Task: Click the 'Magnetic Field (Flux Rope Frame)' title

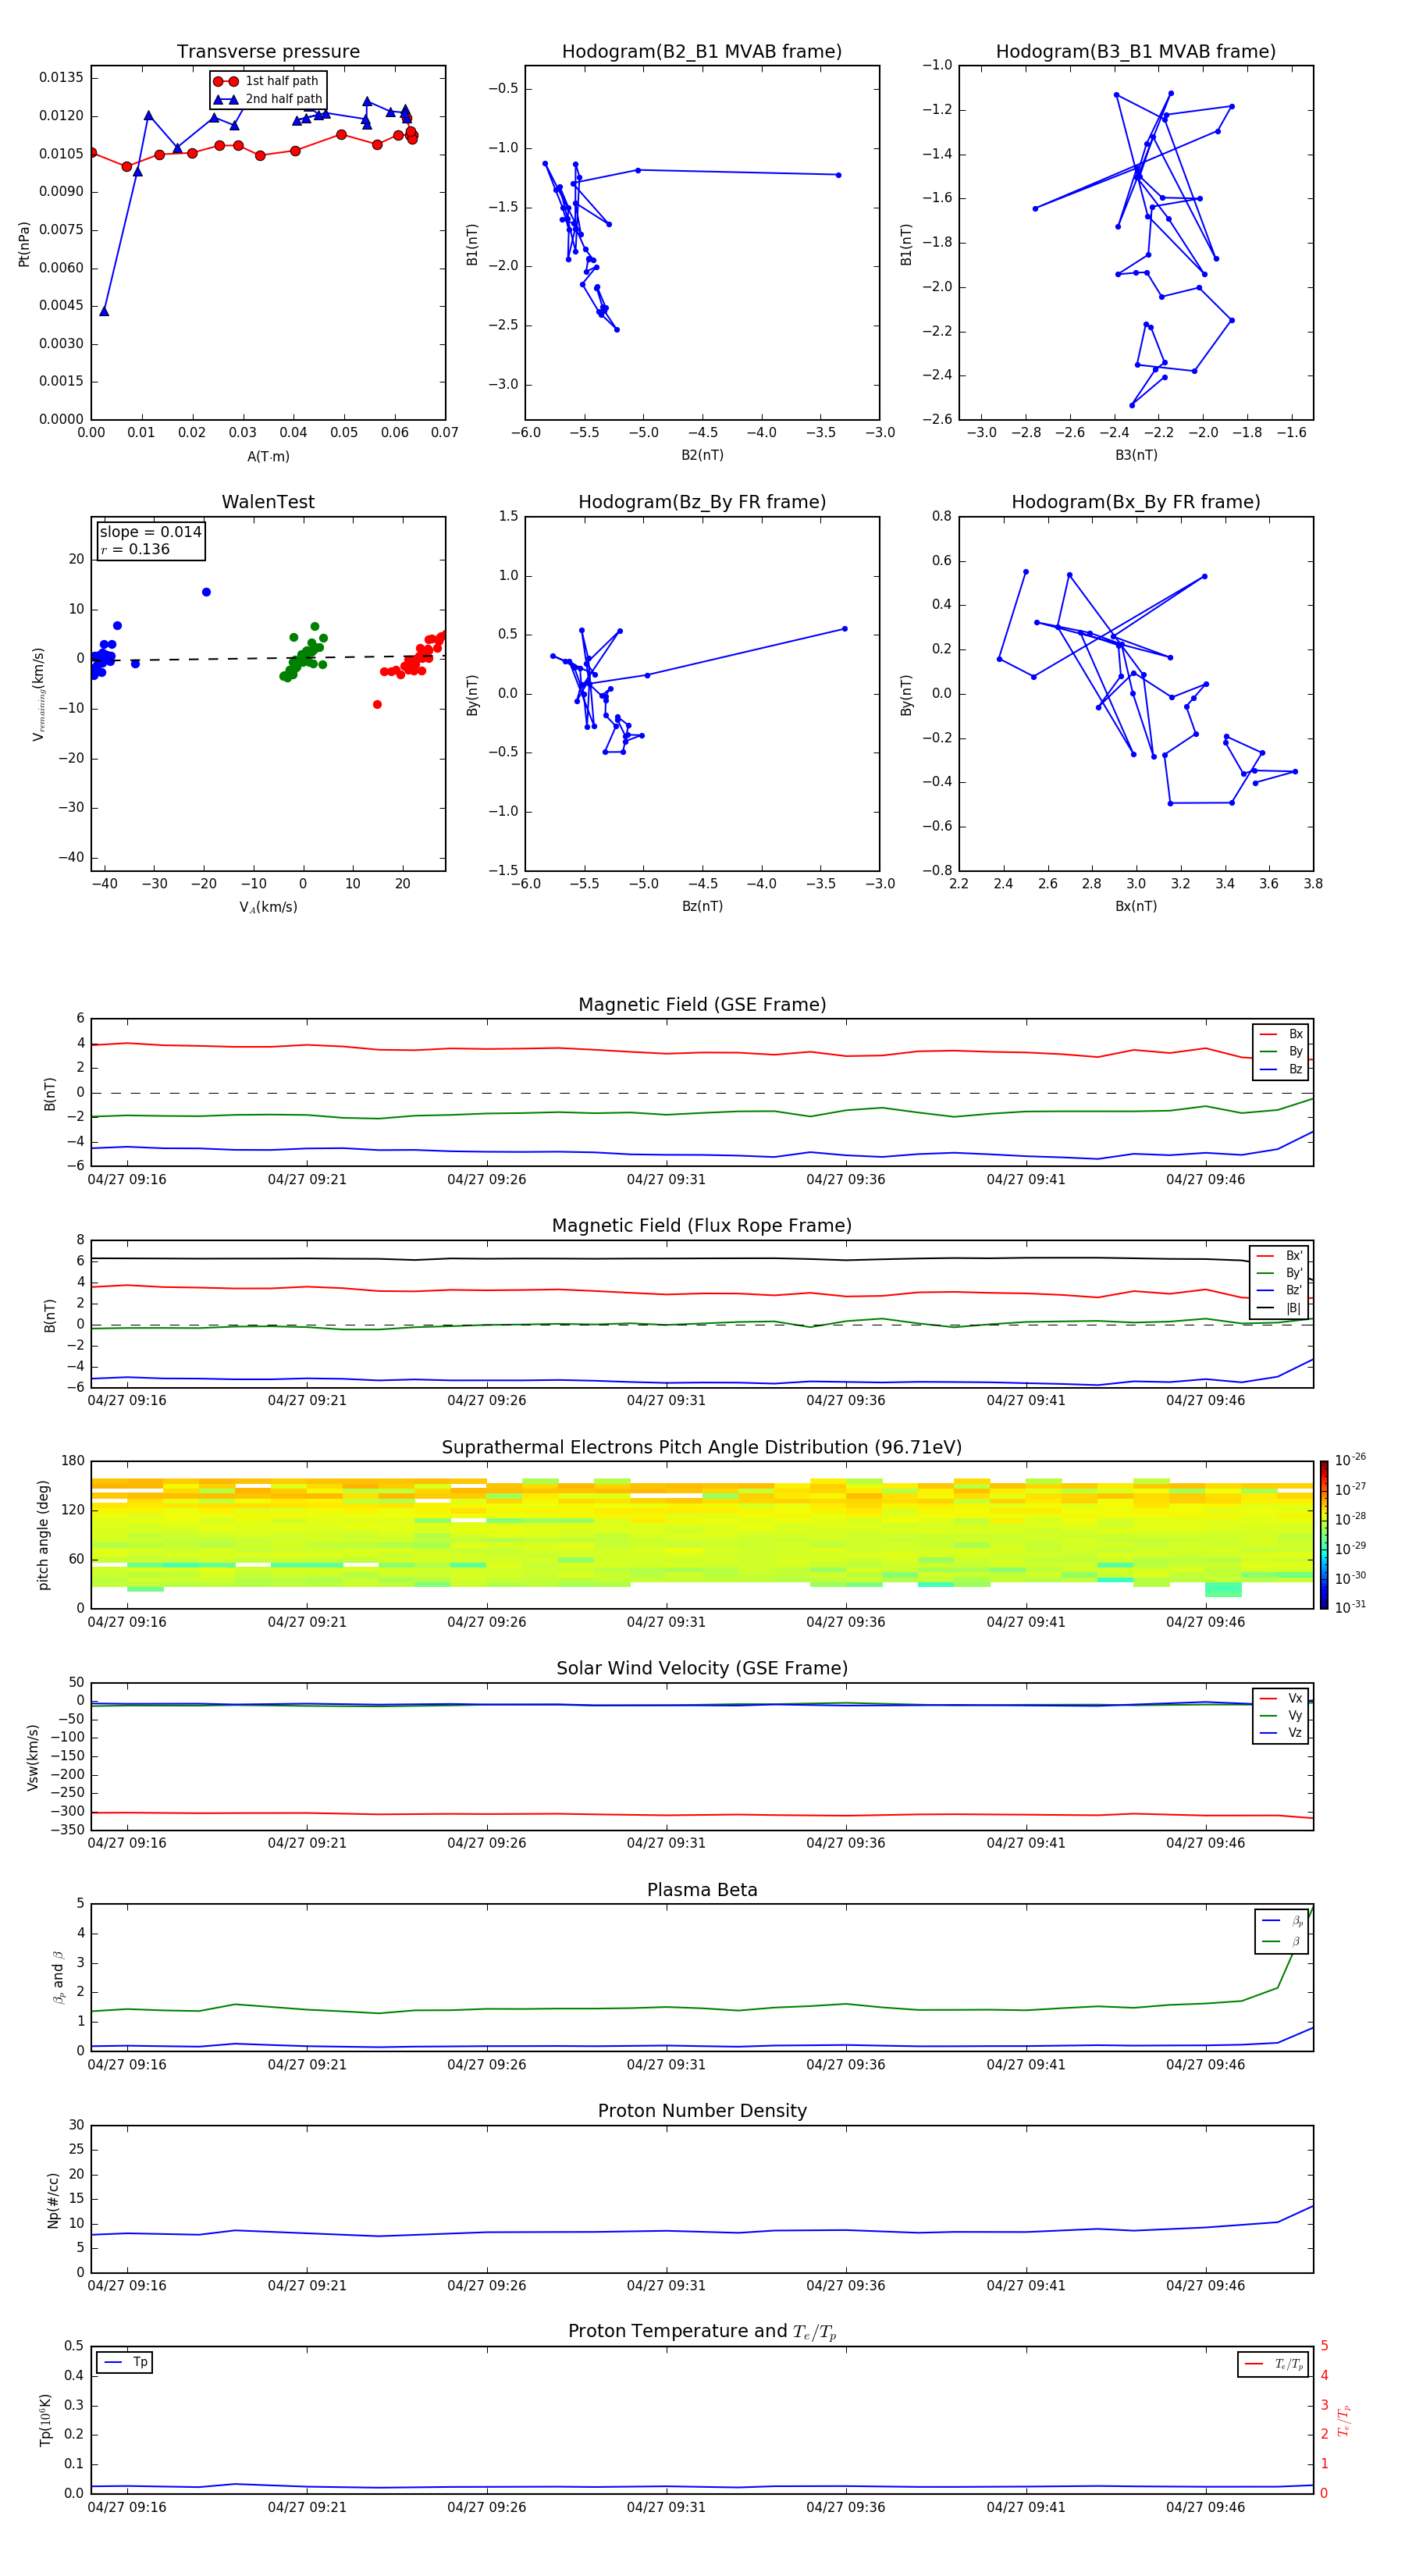Action: 702,1226
